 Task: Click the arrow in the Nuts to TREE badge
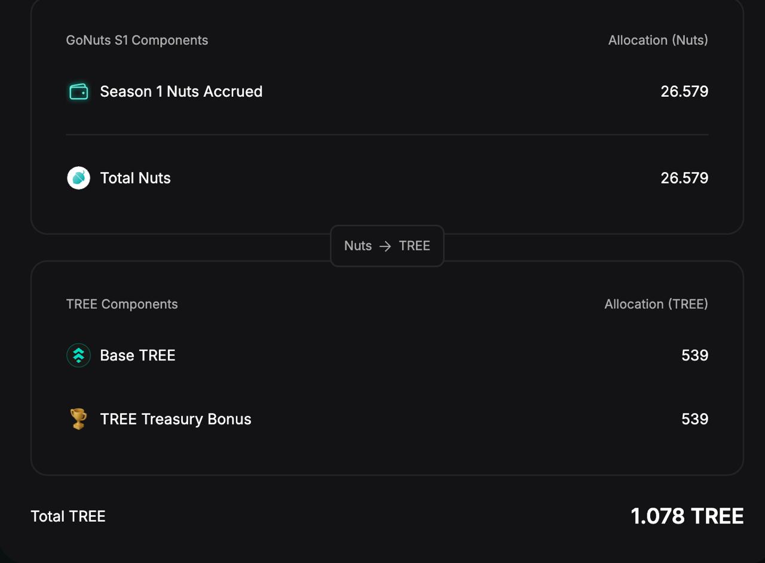pos(385,246)
